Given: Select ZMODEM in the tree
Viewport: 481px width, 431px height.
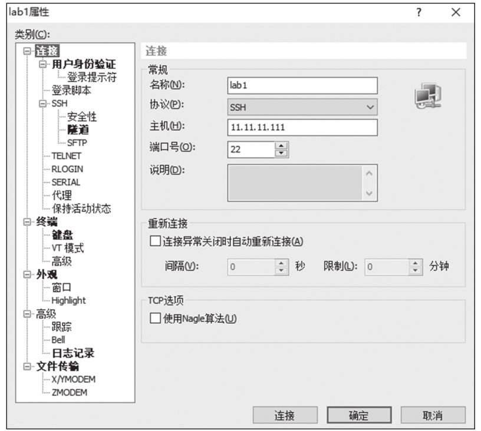Looking at the screenshot, I should 69,393.
